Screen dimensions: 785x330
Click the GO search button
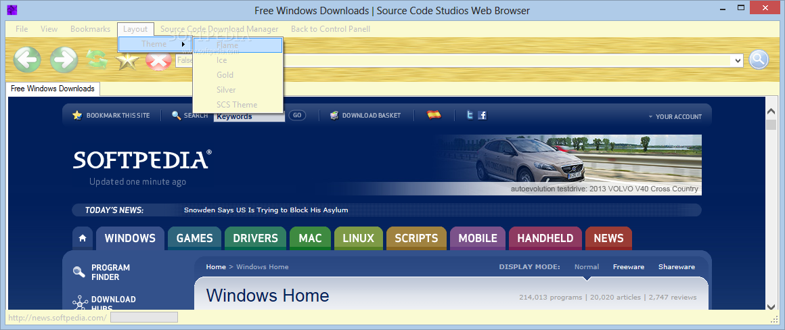click(297, 116)
